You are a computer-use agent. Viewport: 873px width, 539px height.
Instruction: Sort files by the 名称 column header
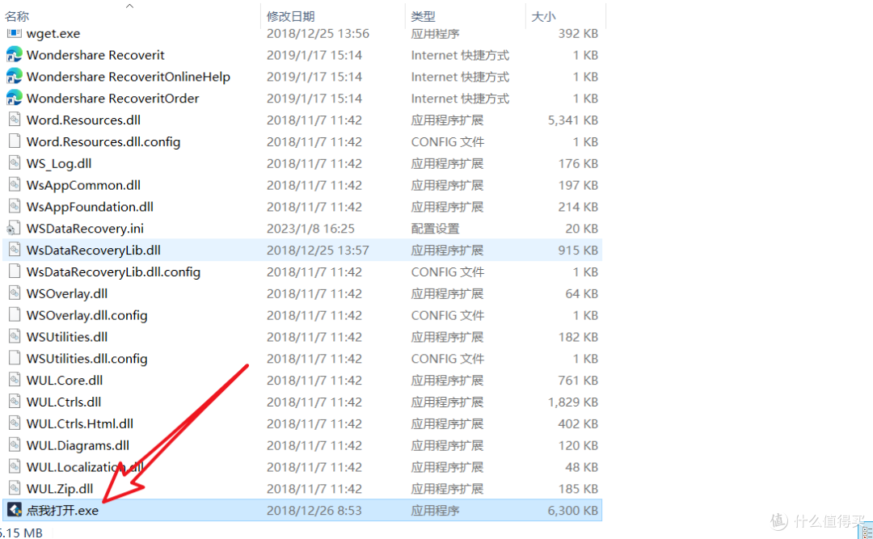click(17, 17)
